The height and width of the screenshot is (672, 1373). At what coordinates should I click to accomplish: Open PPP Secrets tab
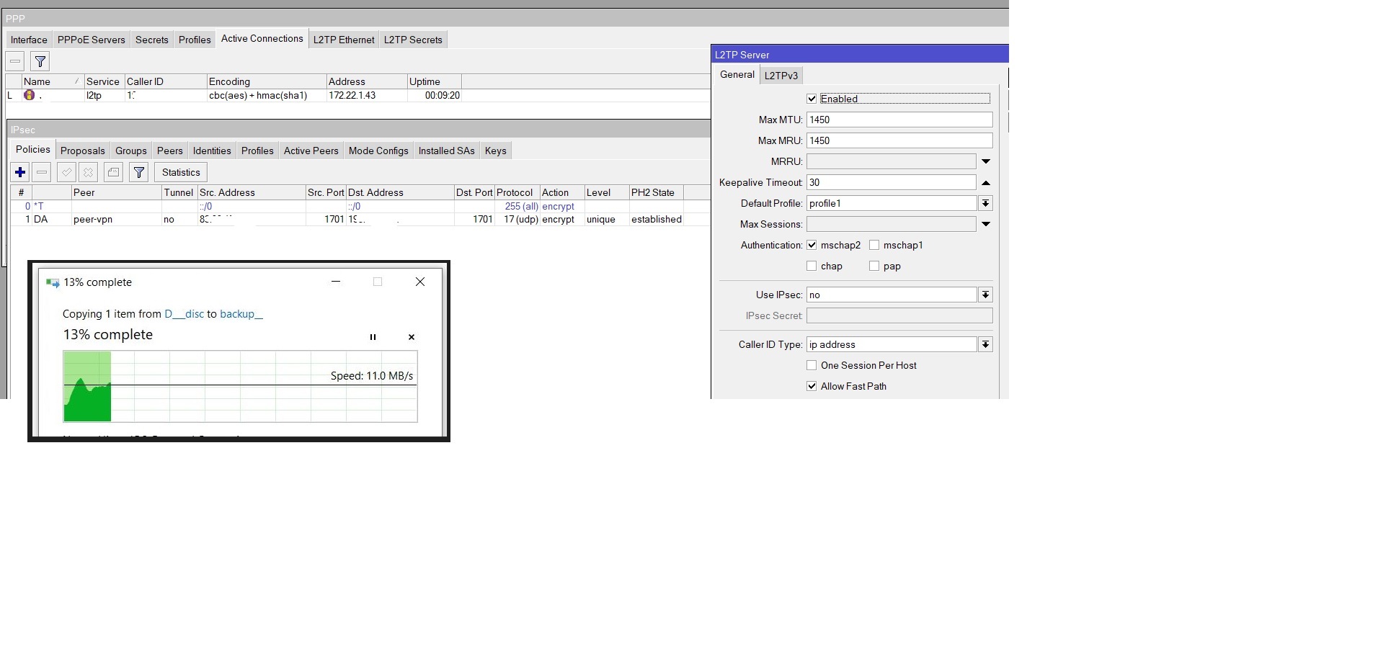pyautogui.click(x=152, y=40)
